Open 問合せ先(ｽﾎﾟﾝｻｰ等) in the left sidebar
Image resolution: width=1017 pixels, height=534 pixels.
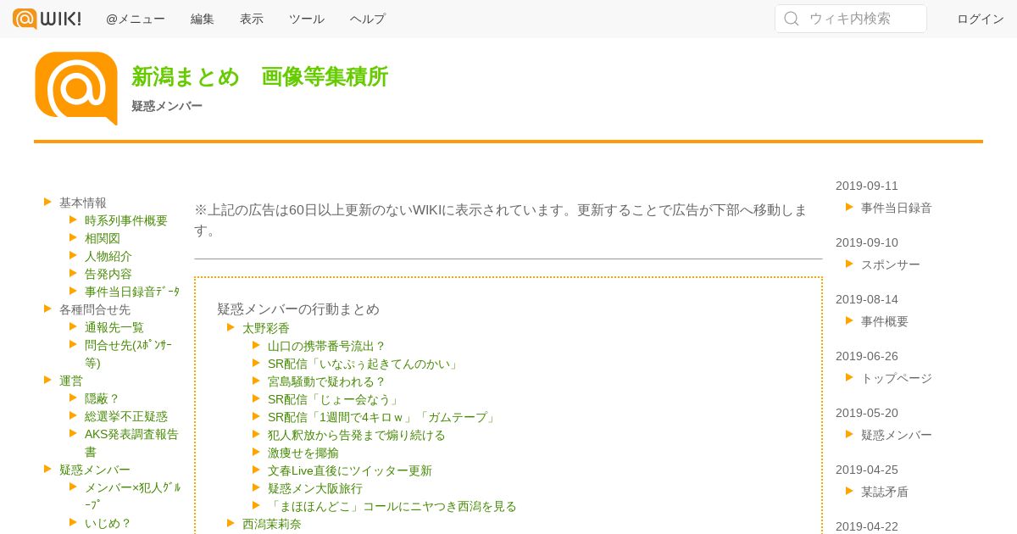pyautogui.click(x=129, y=353)
